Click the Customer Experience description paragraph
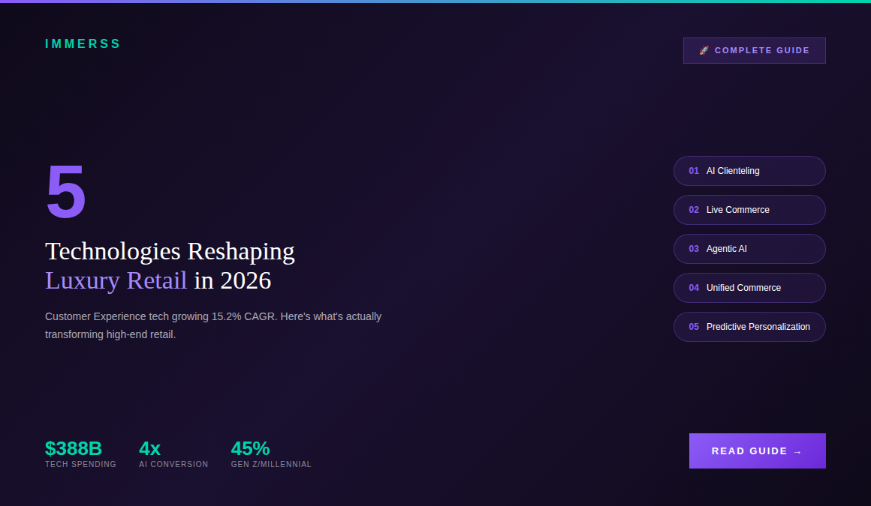The image size is (871, 506). (x=213, y=325)
